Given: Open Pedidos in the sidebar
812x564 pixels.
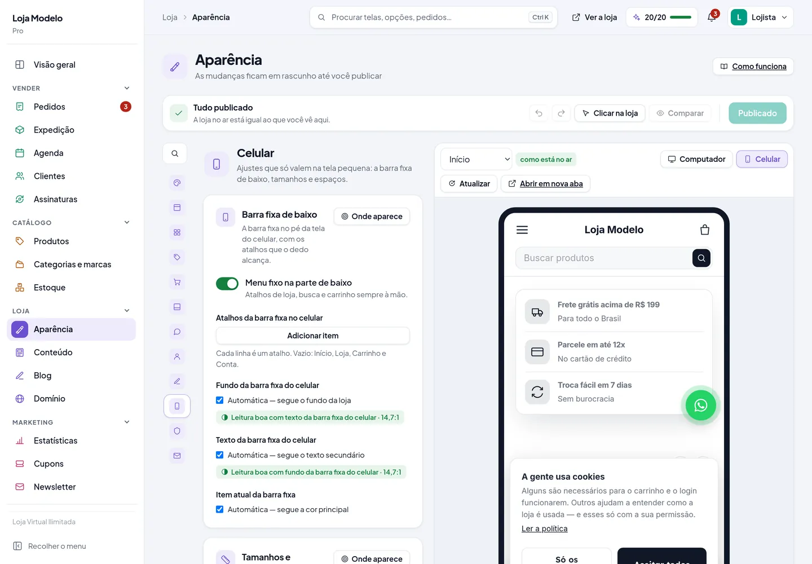Looking at the screenshot, I should [x=72, y=107].
